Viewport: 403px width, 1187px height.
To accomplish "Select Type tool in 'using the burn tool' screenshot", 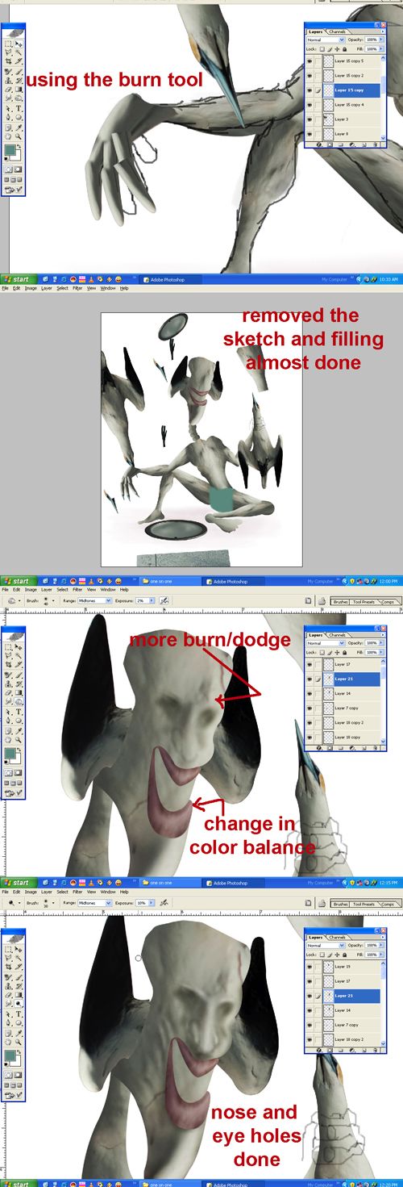I will coord(19,108).
